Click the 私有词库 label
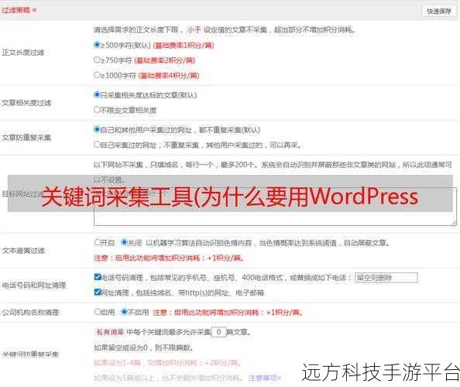This screenshot has width=460, height=387. 110,332
